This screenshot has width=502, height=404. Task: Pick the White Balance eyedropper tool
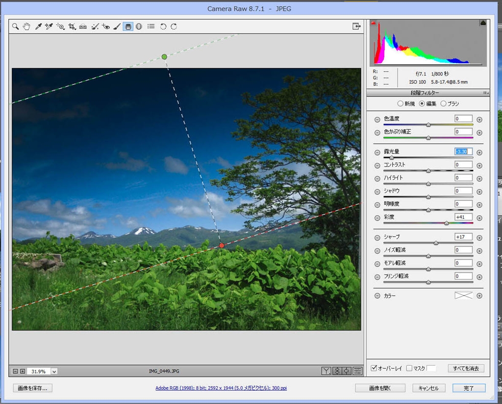(38, 26)
